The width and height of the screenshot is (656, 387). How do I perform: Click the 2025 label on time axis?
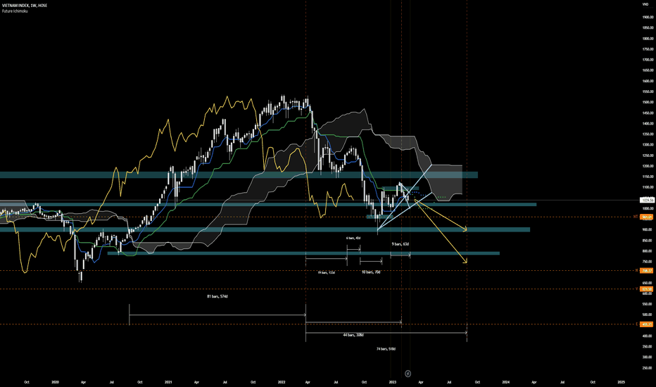pos(622,382)
